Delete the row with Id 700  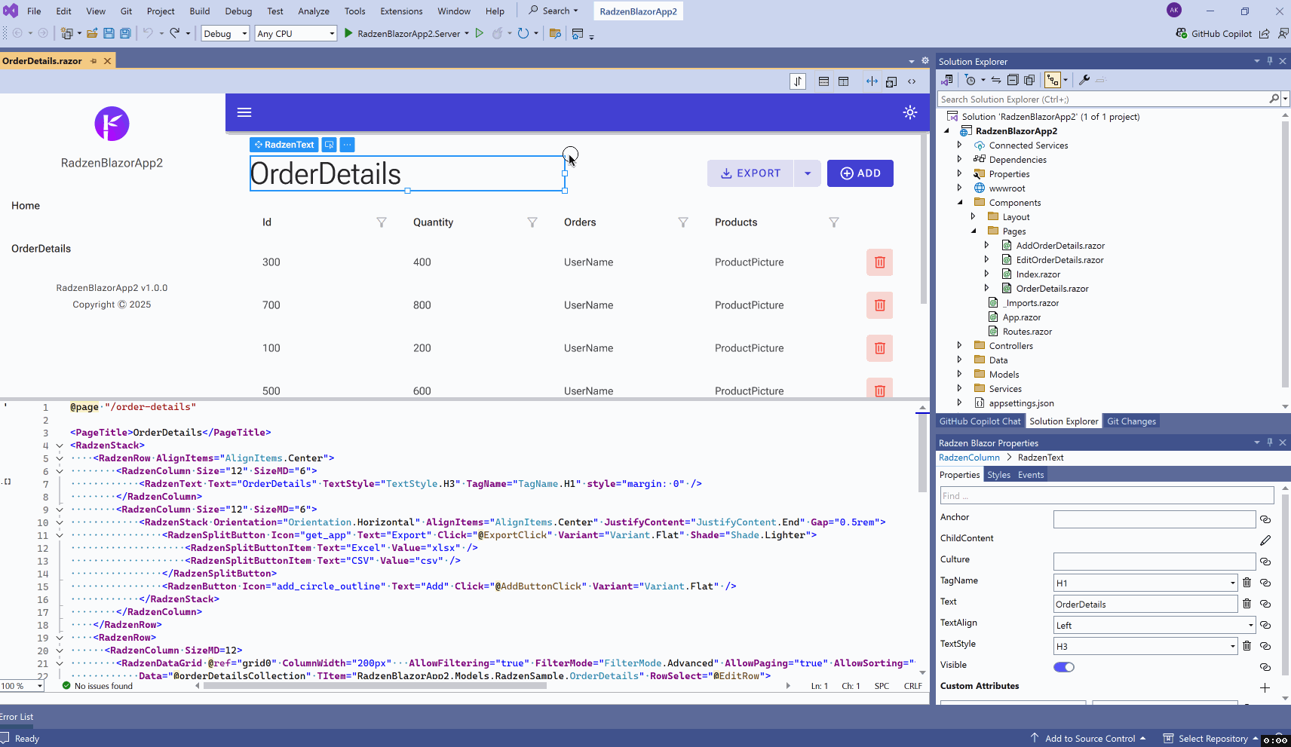point(879,305)
